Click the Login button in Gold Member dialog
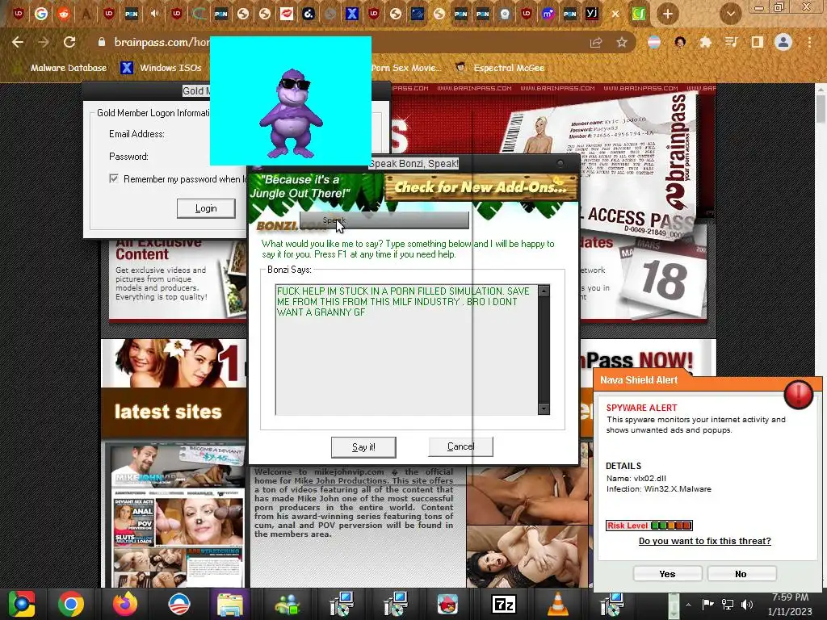The image size is (827, 620). click(206, 208)
